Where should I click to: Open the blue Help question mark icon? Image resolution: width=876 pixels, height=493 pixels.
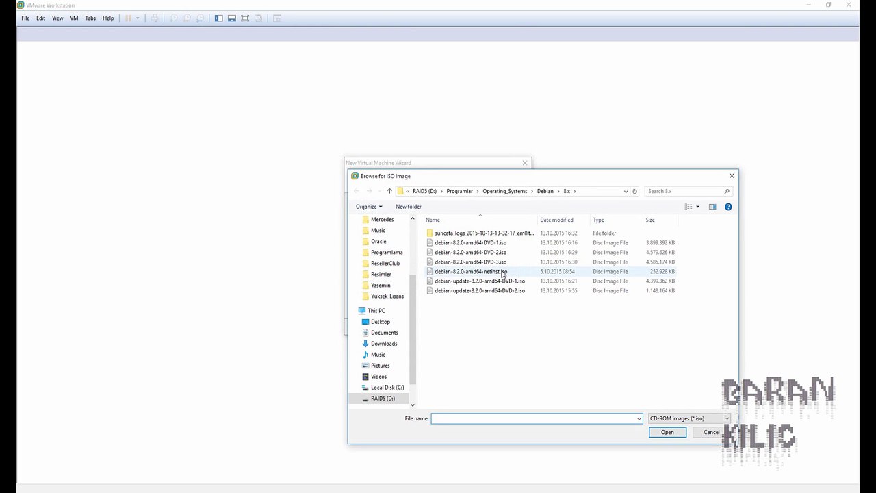click(728, 207)
